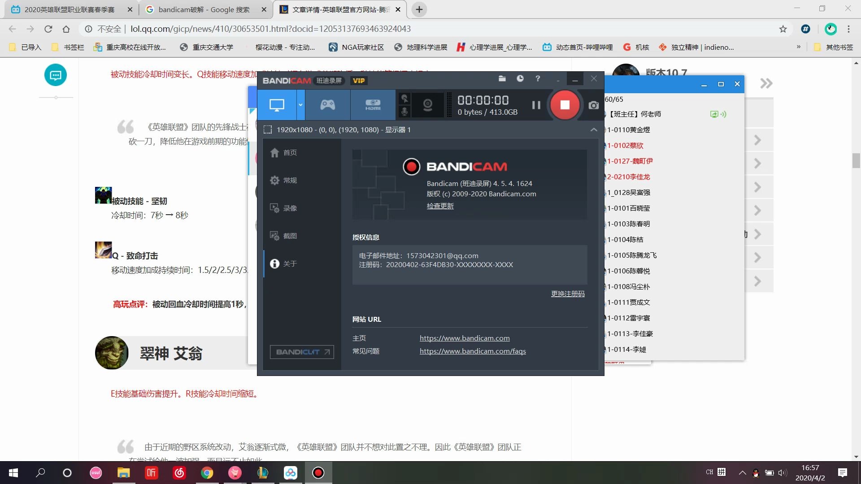Open 录像 settings tab in Bandicam

[302, 208]
